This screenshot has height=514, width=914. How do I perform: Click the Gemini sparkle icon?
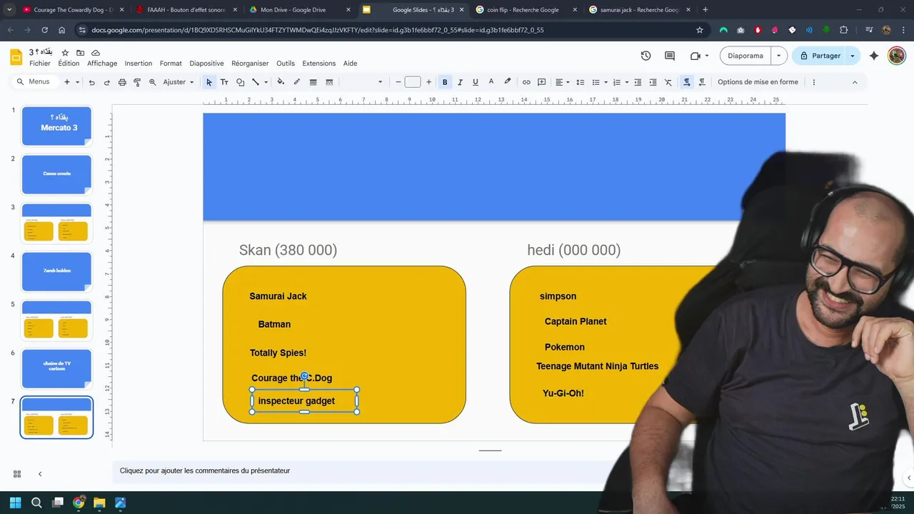(874, 56)
